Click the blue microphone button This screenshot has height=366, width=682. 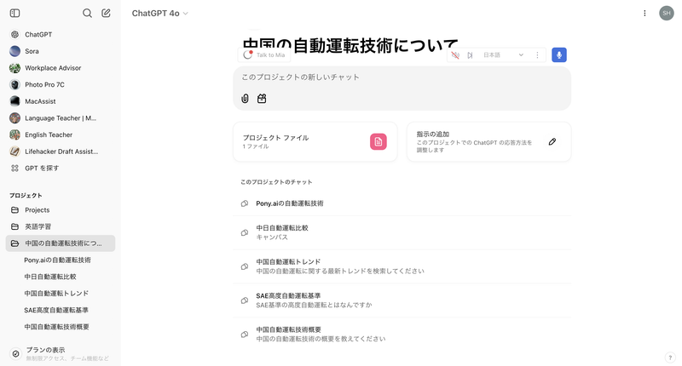click(559, 54)
